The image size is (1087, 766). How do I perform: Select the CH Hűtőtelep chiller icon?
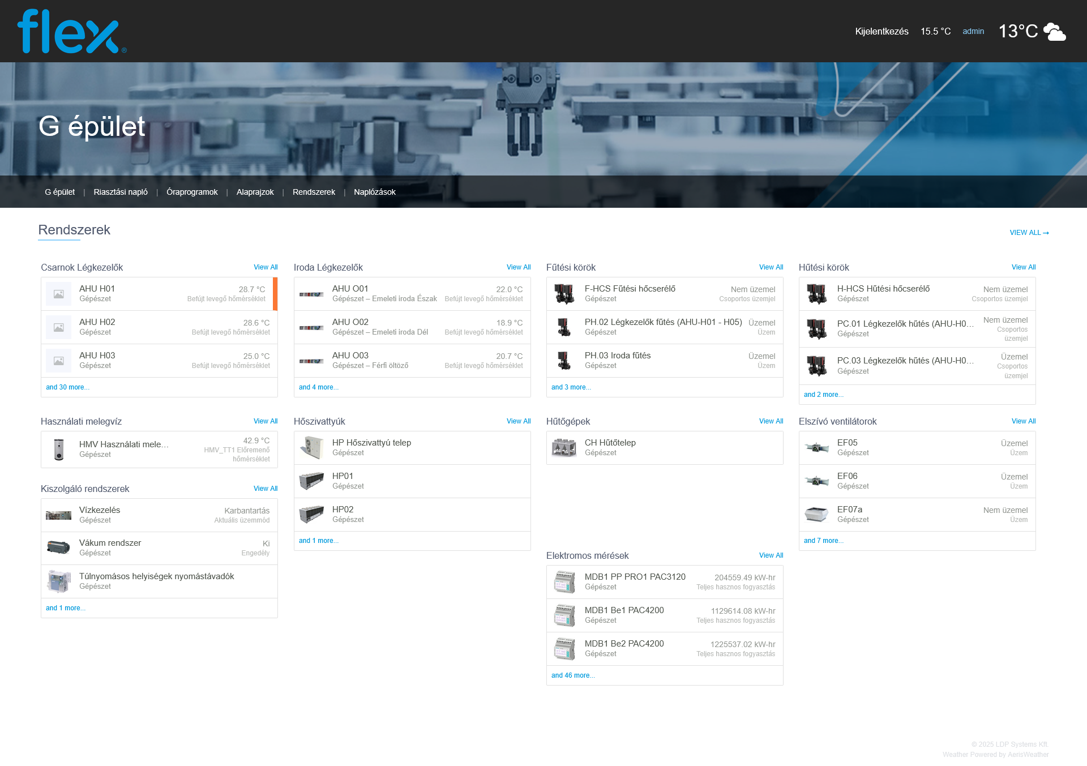click(x=564, y=447)
